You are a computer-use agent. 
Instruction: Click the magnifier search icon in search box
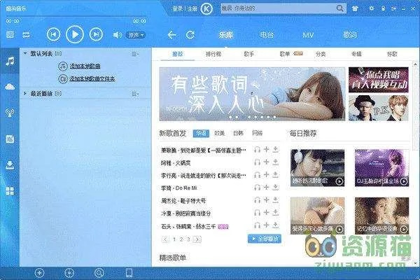point(339,9)
